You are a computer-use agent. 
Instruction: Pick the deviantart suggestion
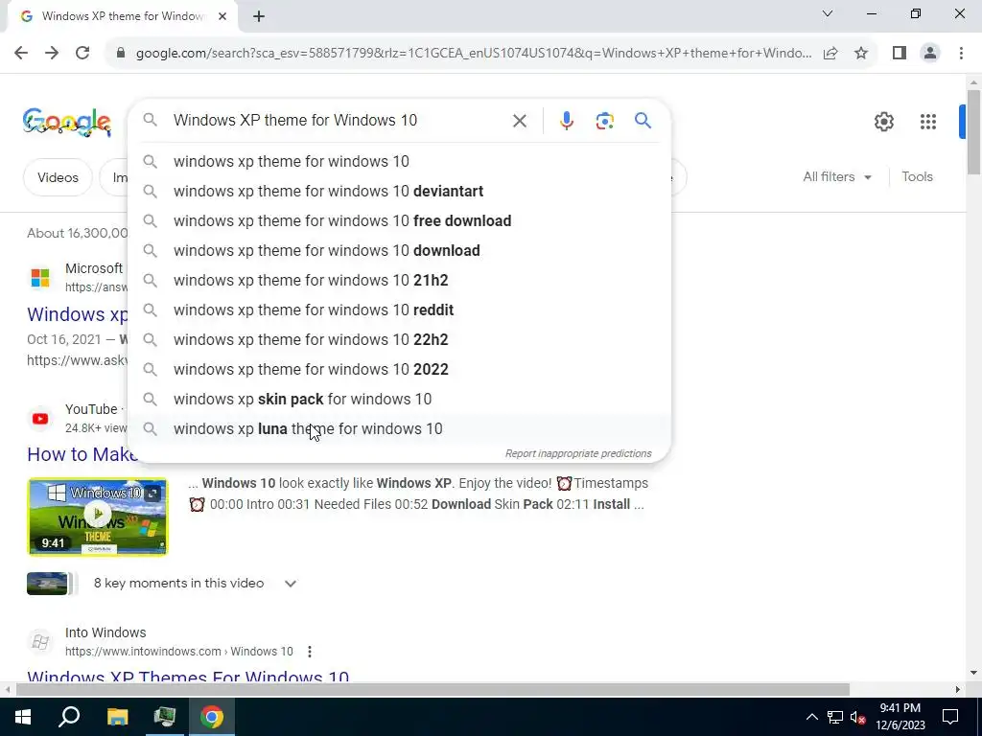pos(399,191)
